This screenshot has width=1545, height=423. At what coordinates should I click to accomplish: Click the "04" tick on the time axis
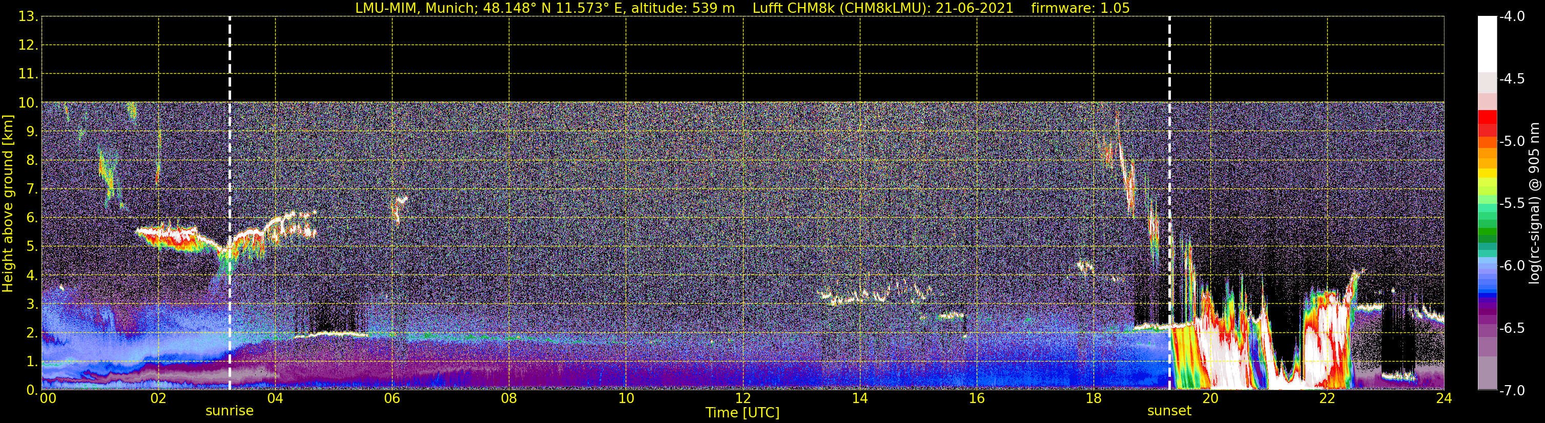(275, 398)
